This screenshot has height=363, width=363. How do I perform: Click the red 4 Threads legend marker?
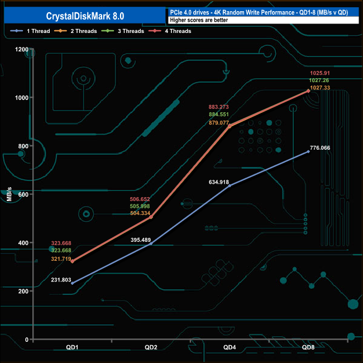click(x=155, y=31)
